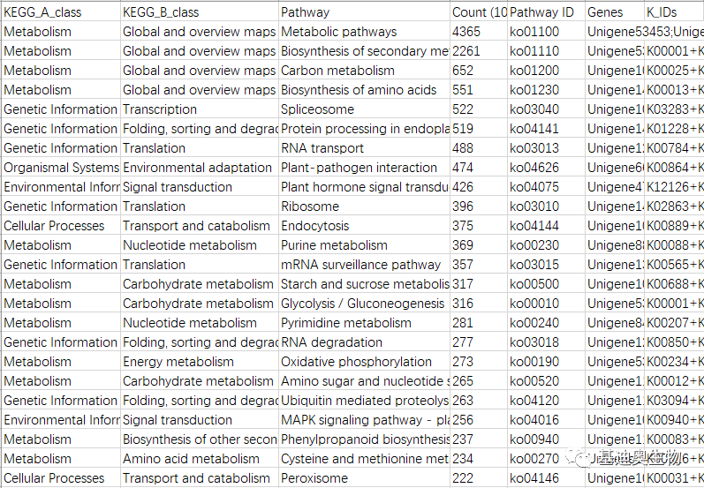
Task: Click the Plant-pathogen interaction cell
Action: point(365,168)
